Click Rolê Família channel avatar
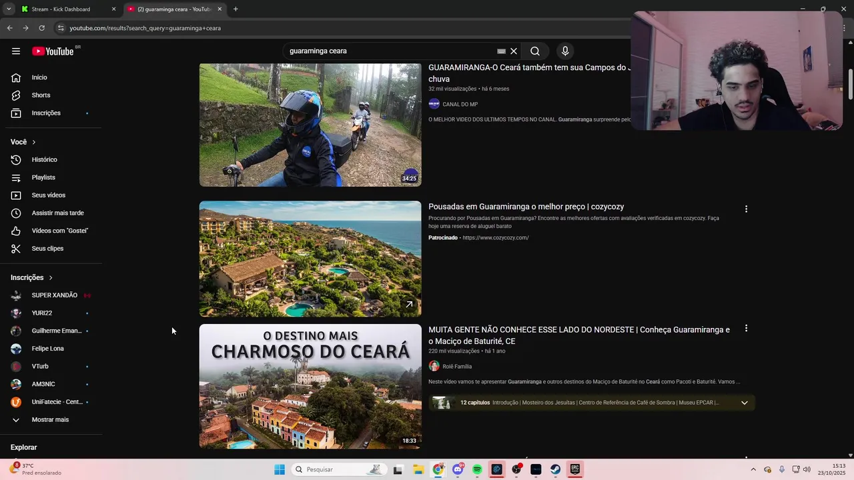The image size is (854, 480). coord(434,366)
